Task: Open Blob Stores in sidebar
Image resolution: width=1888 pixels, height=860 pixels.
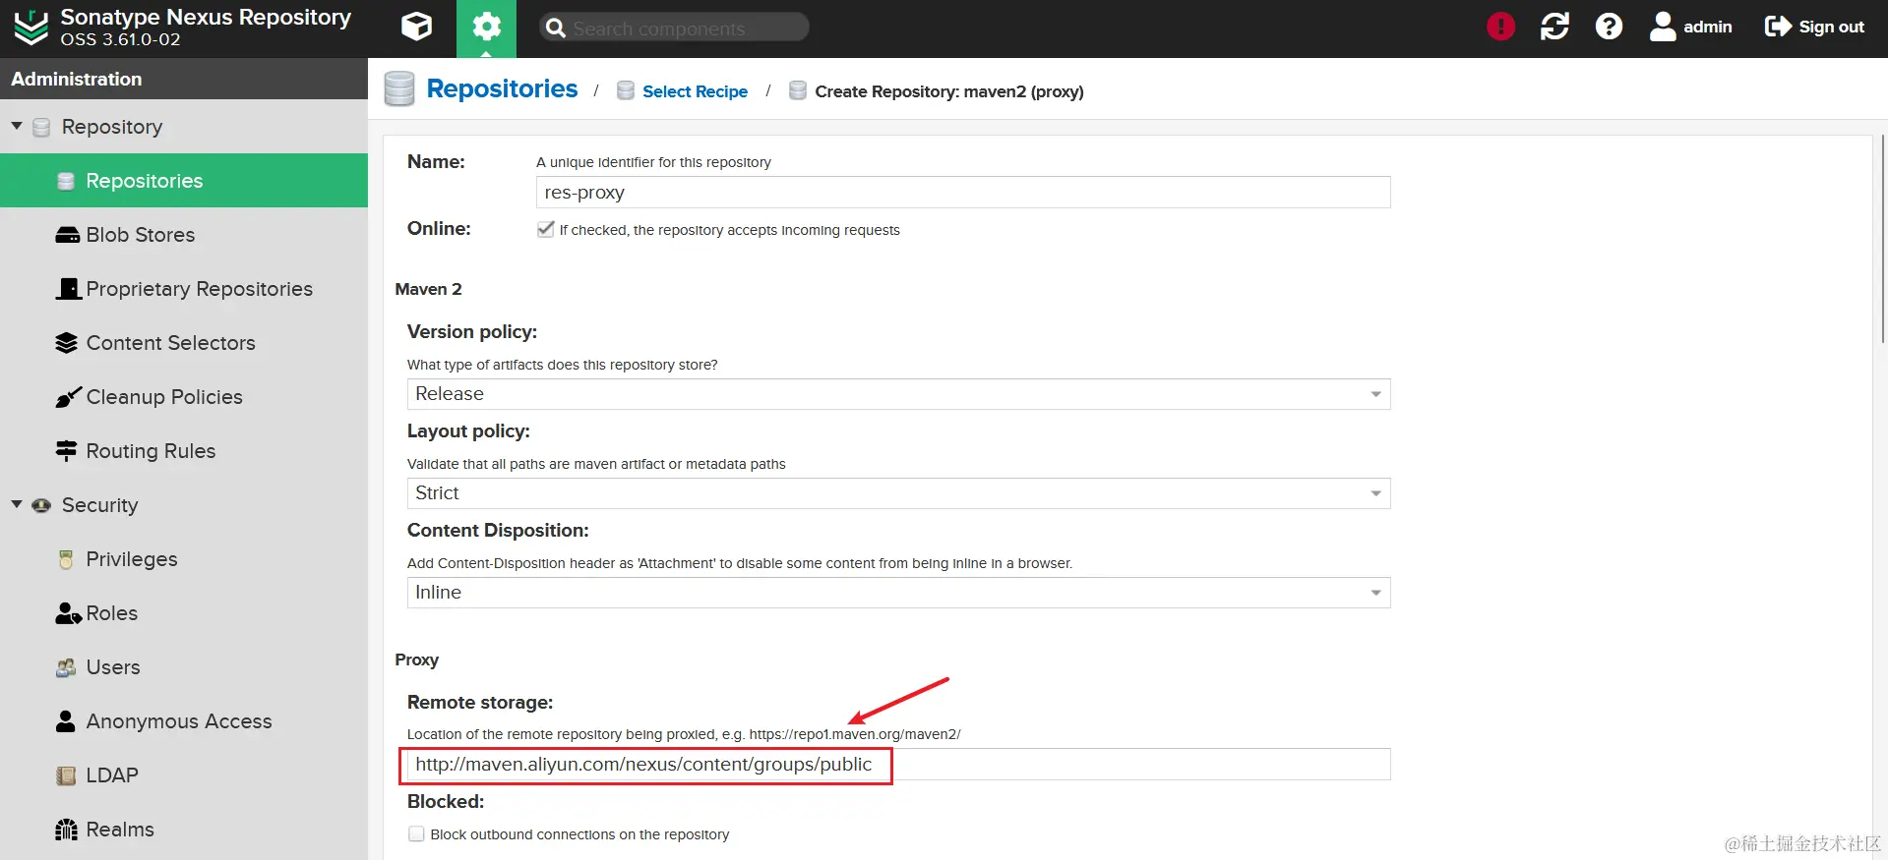Action: pyautogui.click(x=140, y=235)
